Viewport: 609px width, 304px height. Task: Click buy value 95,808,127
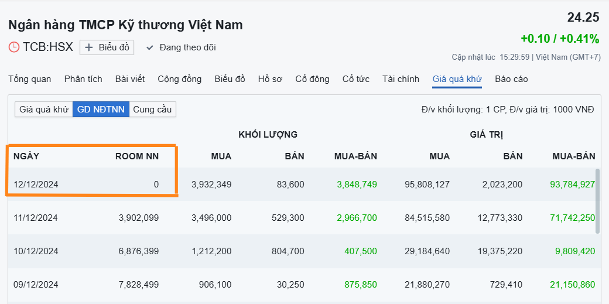[427, 185]
